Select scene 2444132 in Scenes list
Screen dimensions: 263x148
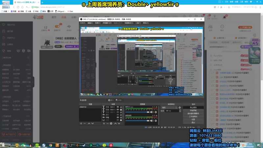(x=90, y=107)
